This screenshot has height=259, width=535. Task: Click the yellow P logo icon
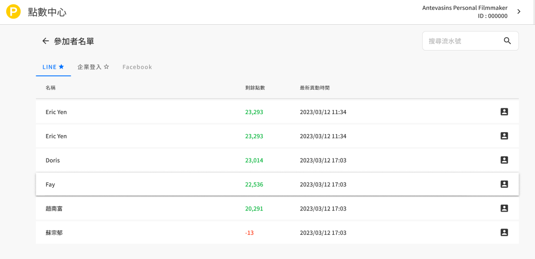(13, 12)
